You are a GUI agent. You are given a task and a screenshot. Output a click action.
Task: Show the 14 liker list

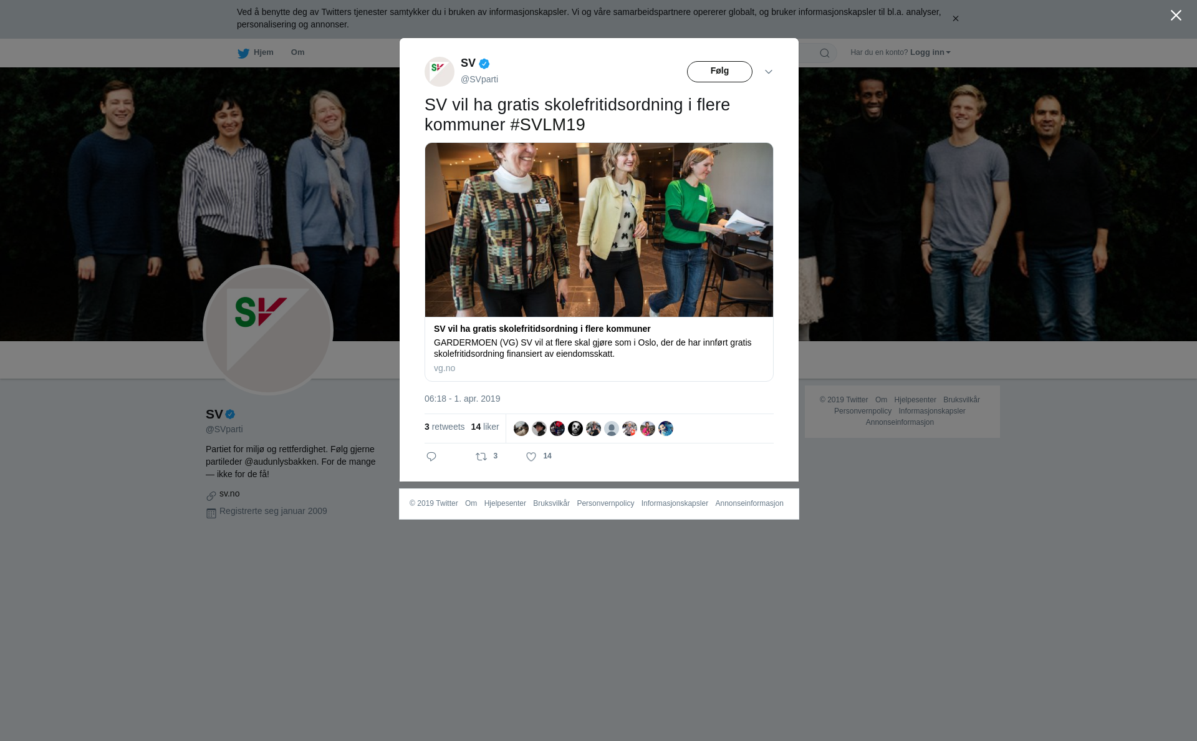click(485, 427)
